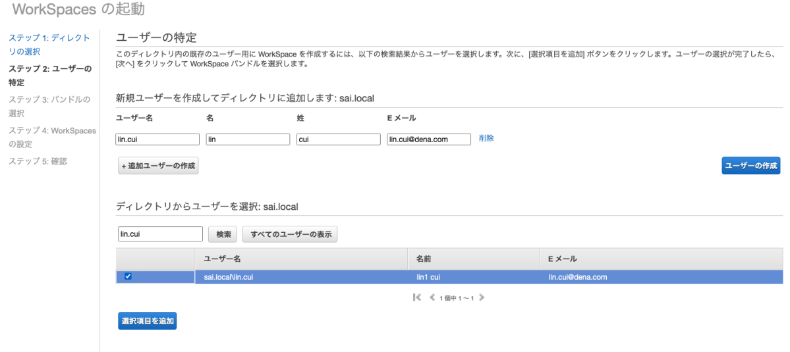Focus the 姓 field containing cui
790x352 pixels.
(x=339, y=139)
